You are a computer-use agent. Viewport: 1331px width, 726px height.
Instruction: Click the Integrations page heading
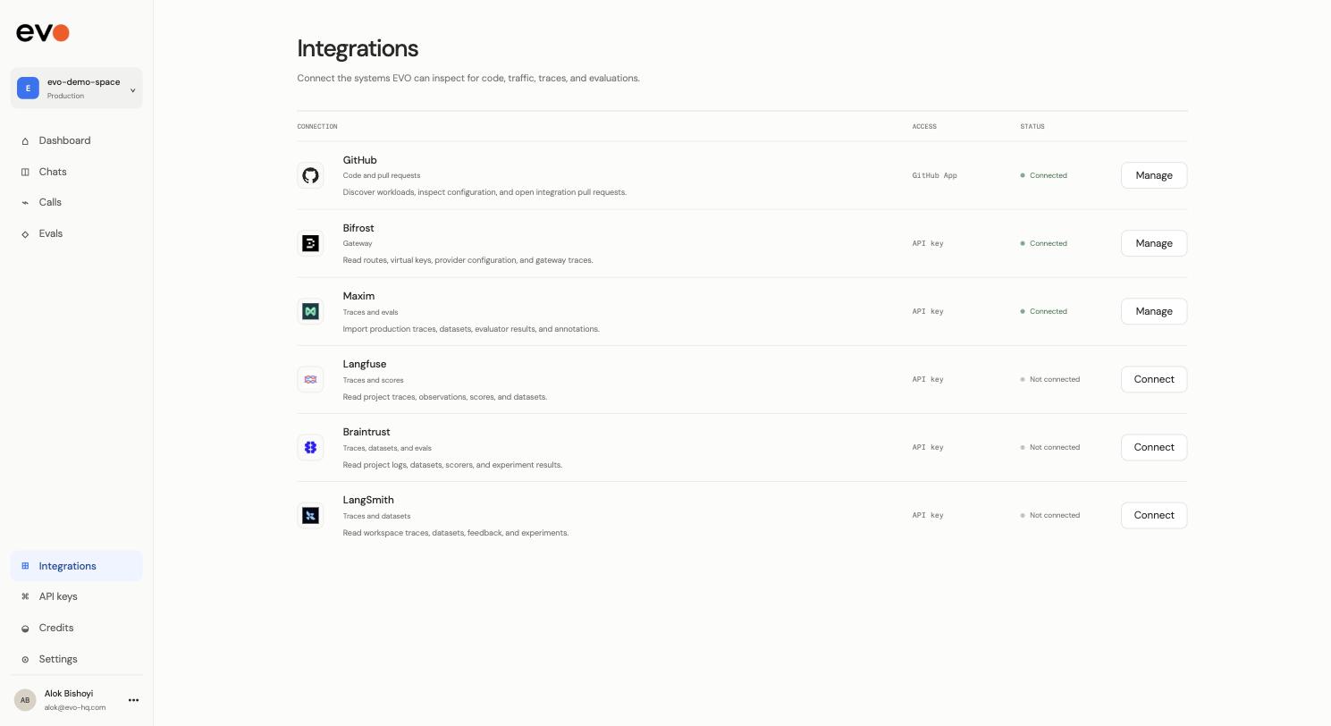(x=358, y=48)
